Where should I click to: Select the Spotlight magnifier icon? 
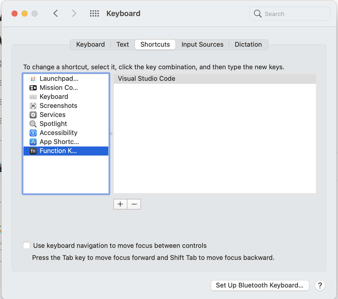[x=33, y=124]
